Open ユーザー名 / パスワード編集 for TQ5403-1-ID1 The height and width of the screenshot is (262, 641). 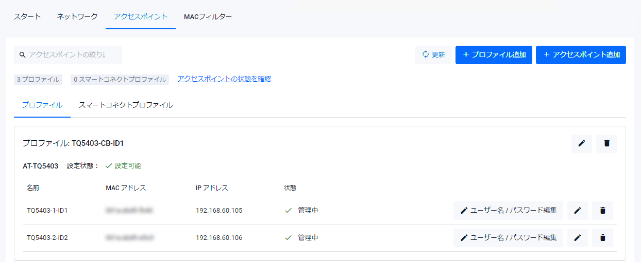(508, 211)
